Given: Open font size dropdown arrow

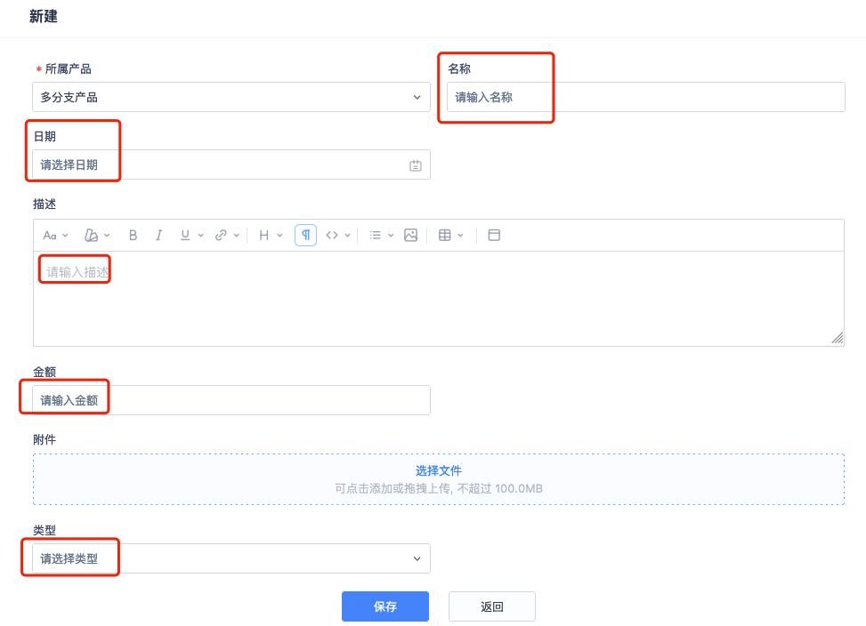Looking at the screenshot, I should [x=65, y=236].
